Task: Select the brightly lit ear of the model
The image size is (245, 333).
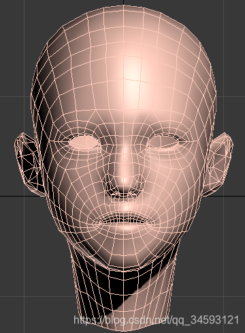Action: (x=218, y=164)
